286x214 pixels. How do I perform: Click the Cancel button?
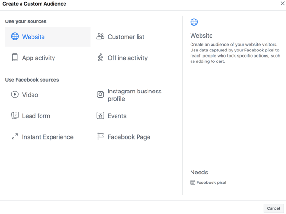(274, 208)
